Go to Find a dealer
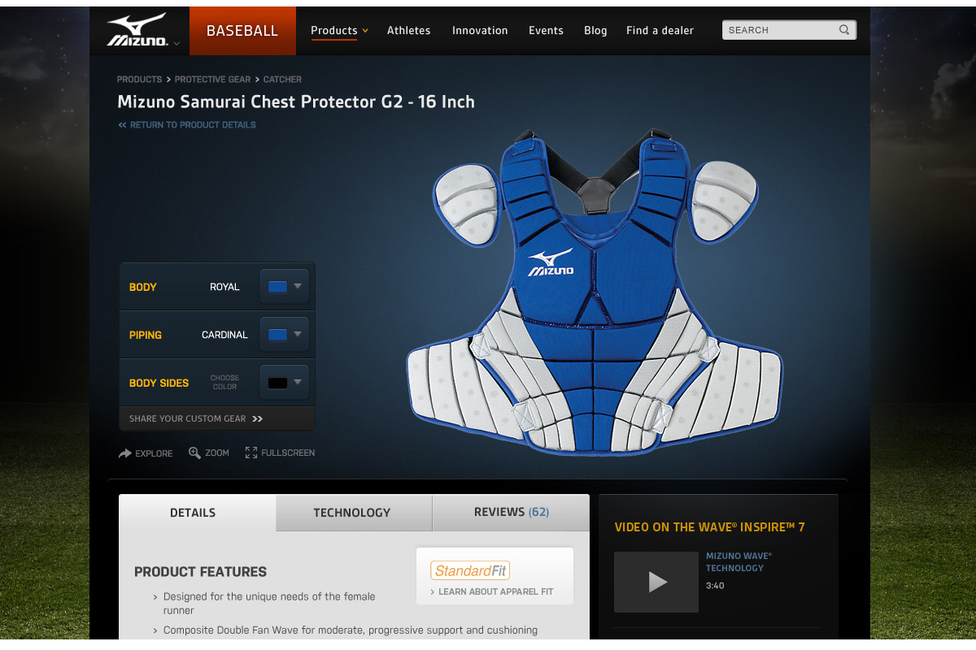976x650 pixels. pyautogui.click(x=660, y=31)
